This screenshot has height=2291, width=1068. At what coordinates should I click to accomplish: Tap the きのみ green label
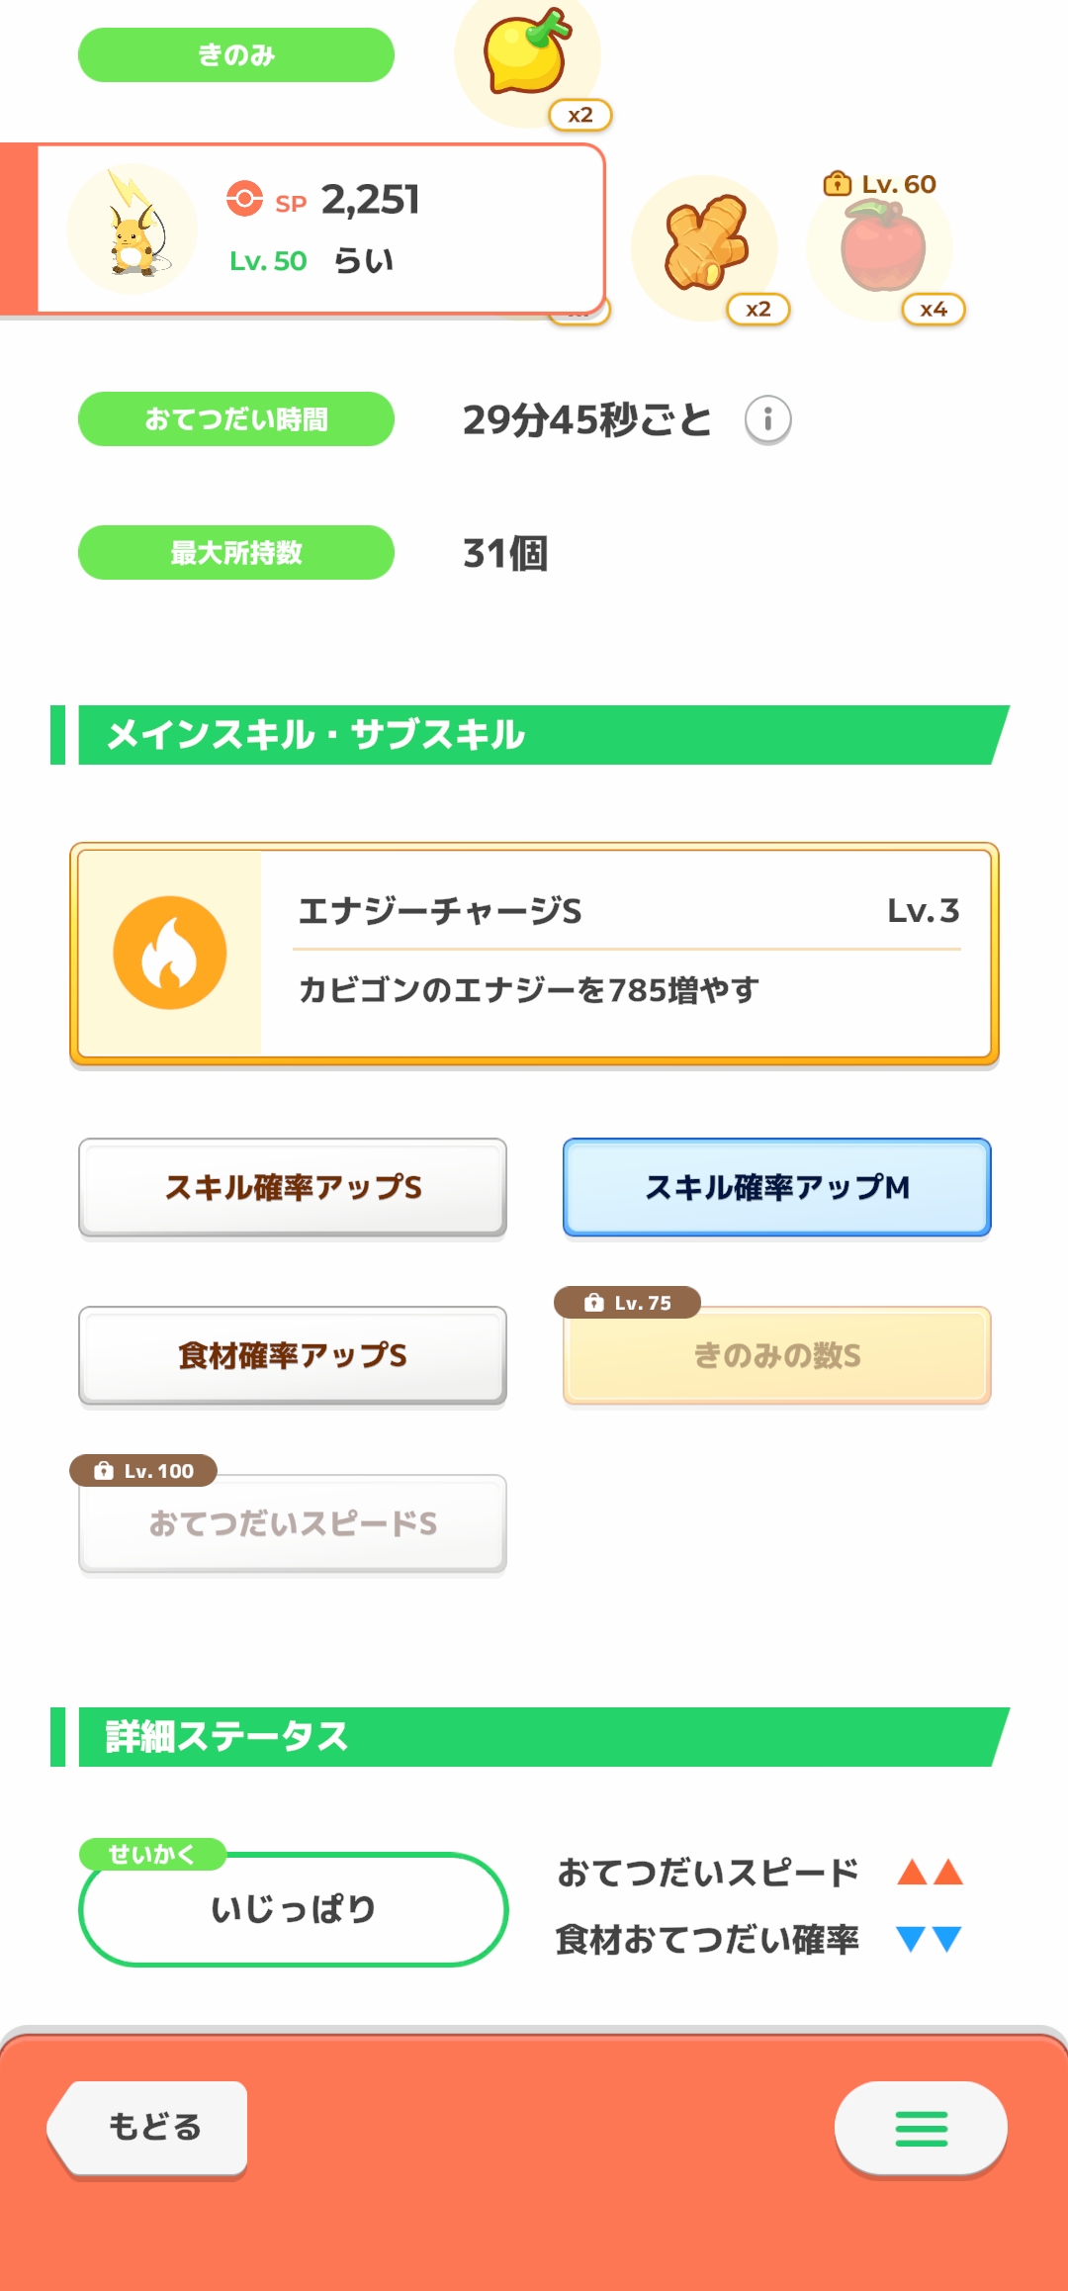pos(236,55)
